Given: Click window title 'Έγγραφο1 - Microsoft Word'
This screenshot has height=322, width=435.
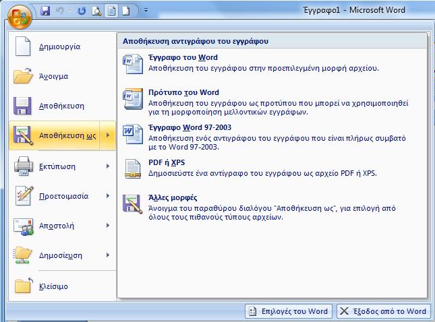Looking at the screenshot, I should click(354, 10).
